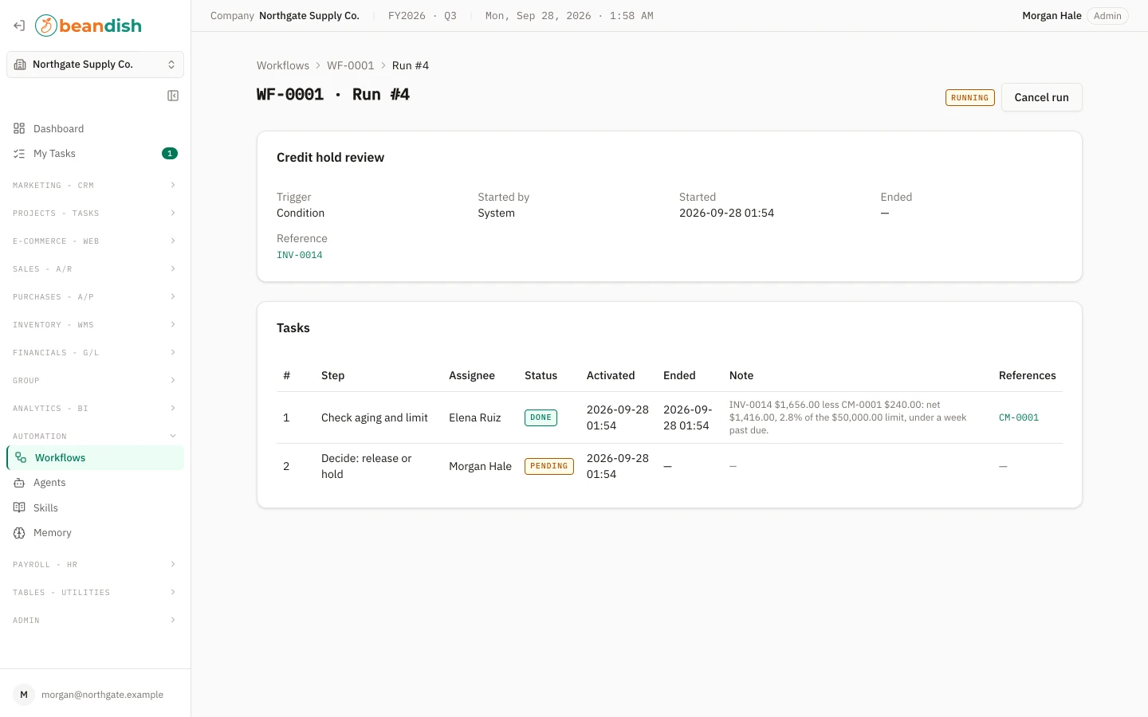The image size is (1148, 717).
Task: Click the Workflows sidebar icon
Action: tap(21, 457)
